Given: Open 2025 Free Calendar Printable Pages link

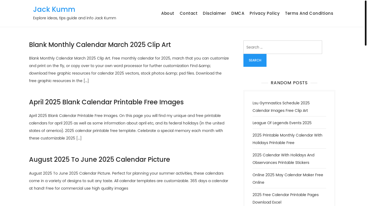Looking at the screenshot, I should [286, 198].
